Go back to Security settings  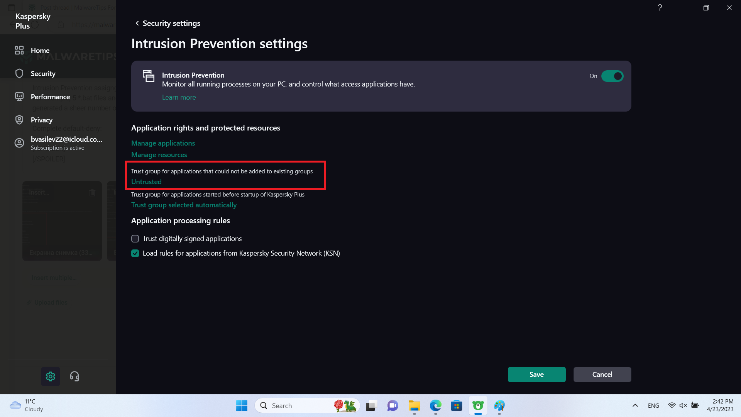pos(167,23)
